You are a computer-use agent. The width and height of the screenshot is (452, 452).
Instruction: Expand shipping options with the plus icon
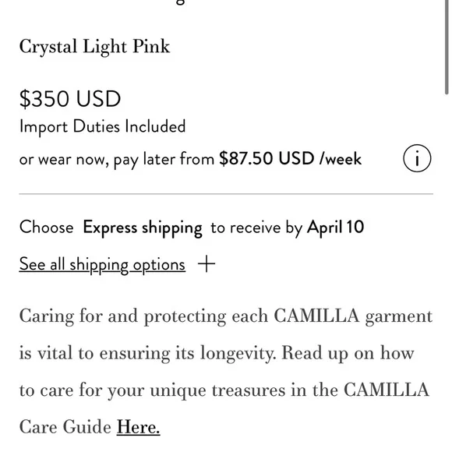tap(207, 263)
